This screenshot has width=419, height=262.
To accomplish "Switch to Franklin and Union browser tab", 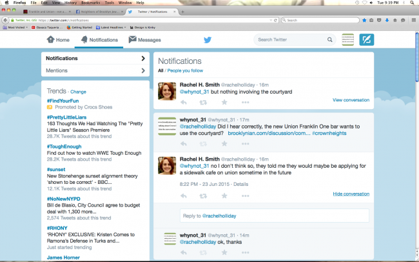I will click(47, 12).
